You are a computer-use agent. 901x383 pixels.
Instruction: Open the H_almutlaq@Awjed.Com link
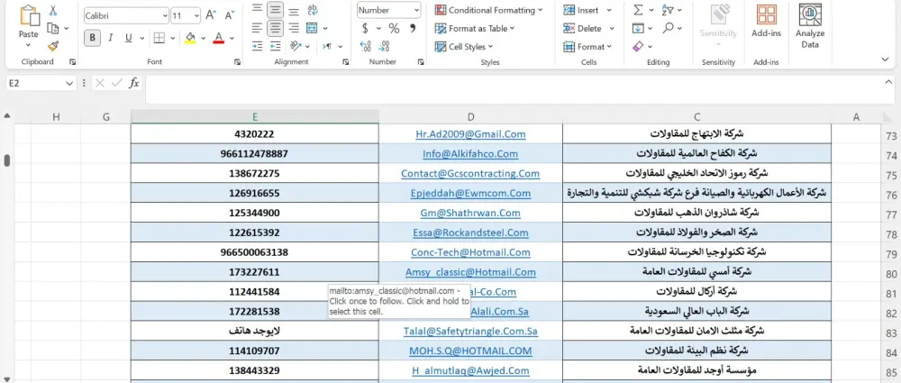470,370
